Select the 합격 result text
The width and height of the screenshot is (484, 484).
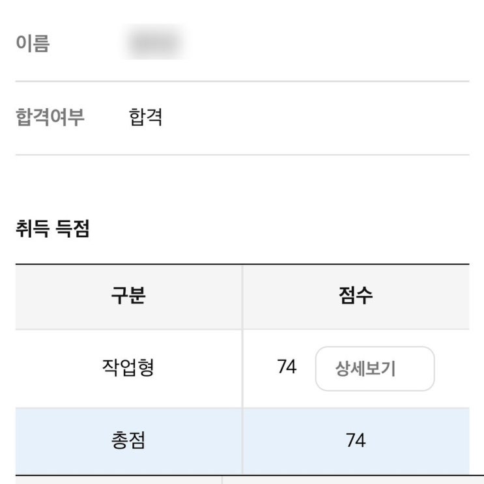[x=146, y=117]
